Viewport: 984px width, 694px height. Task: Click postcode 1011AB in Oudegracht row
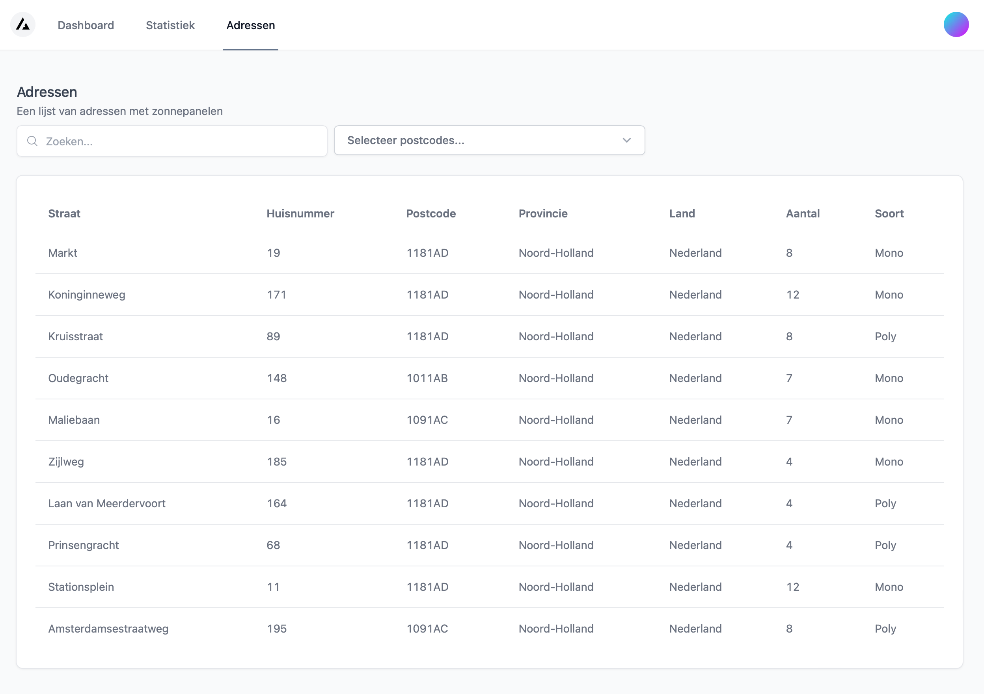(x=427, y=379)
